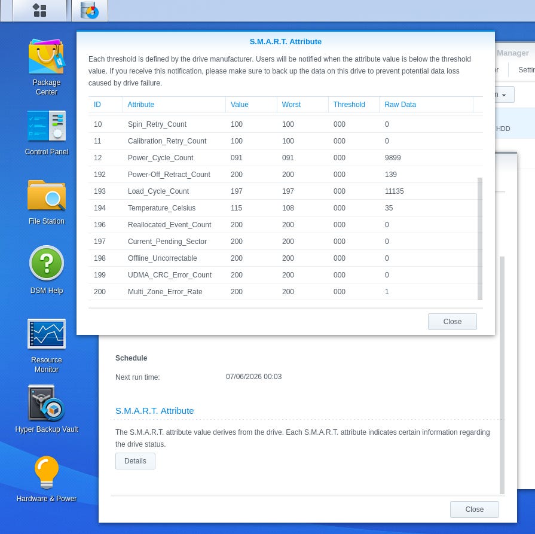This screenshot has height=534, width=535.
Task: Select the Reallocated_Event_Count row
Action: point(286,225)
